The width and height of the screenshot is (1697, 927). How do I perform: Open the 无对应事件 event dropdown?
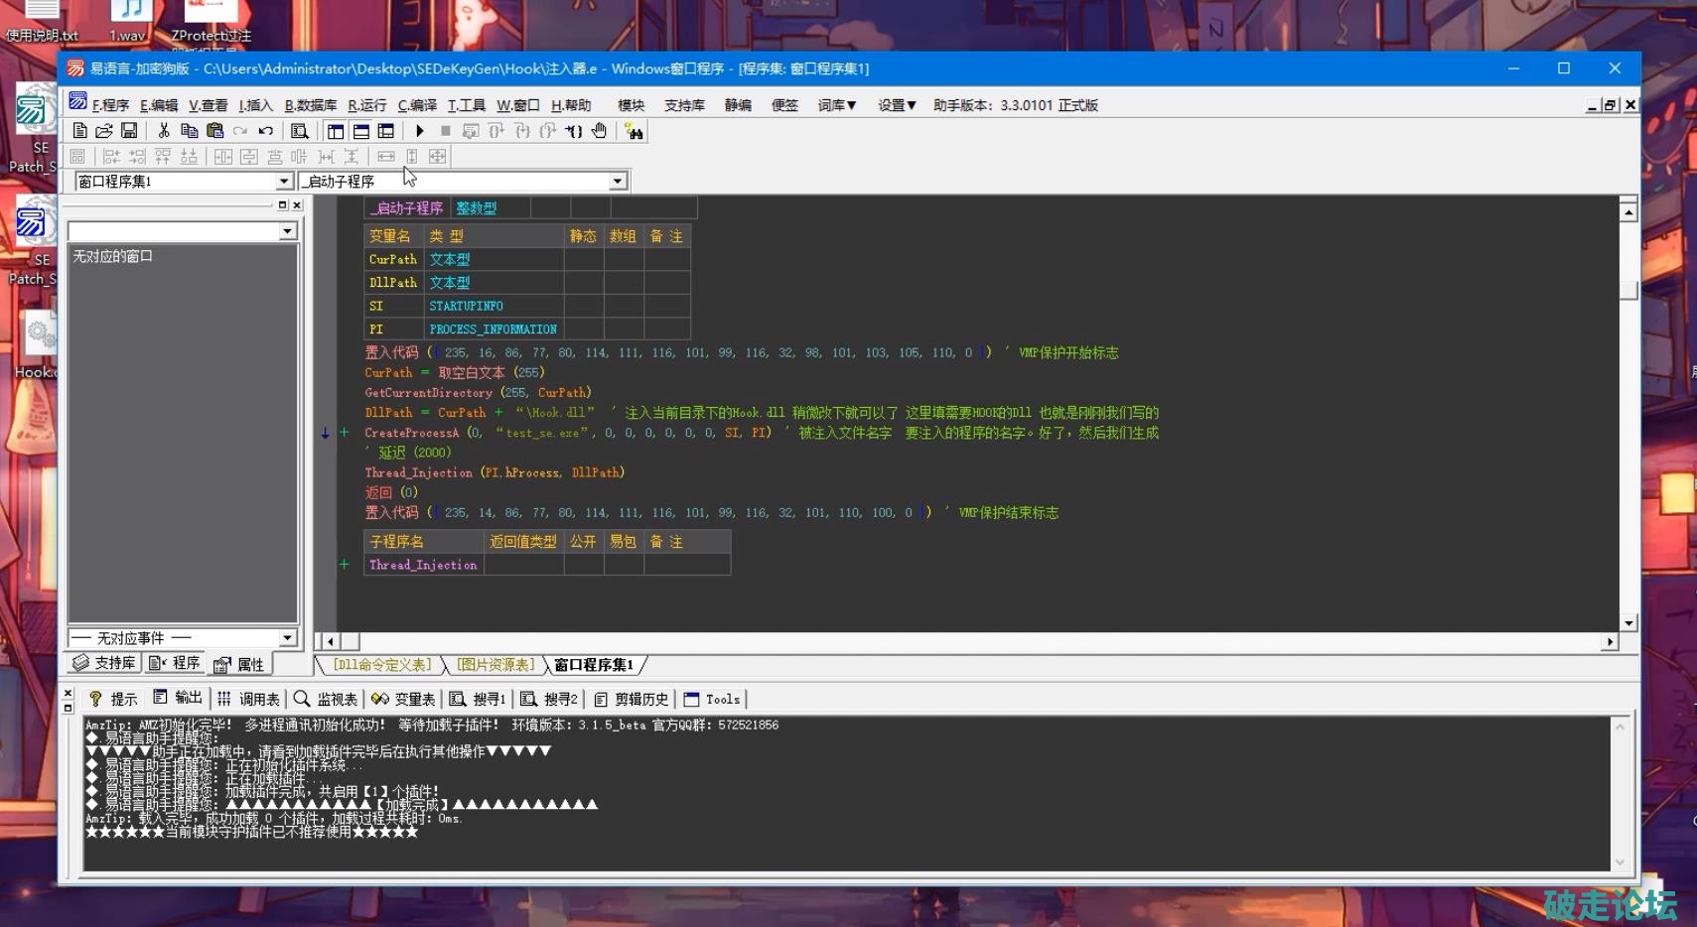[287, 638]
